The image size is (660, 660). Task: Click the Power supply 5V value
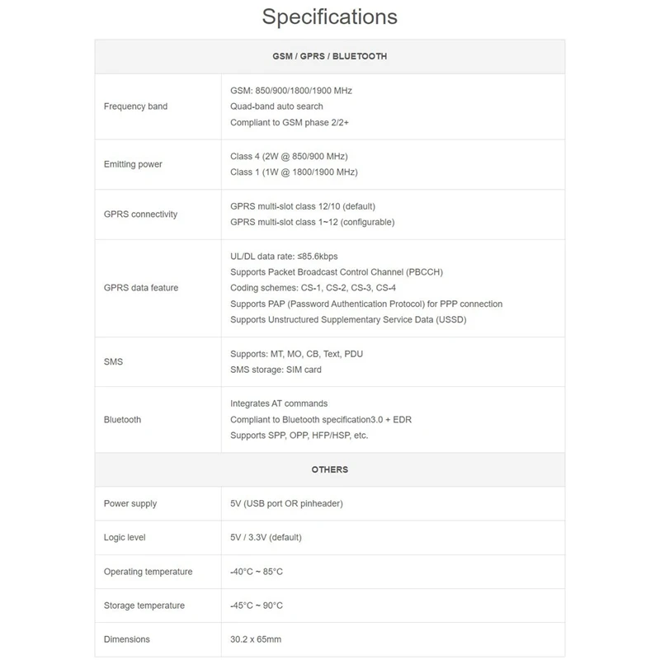pos(286,504)
